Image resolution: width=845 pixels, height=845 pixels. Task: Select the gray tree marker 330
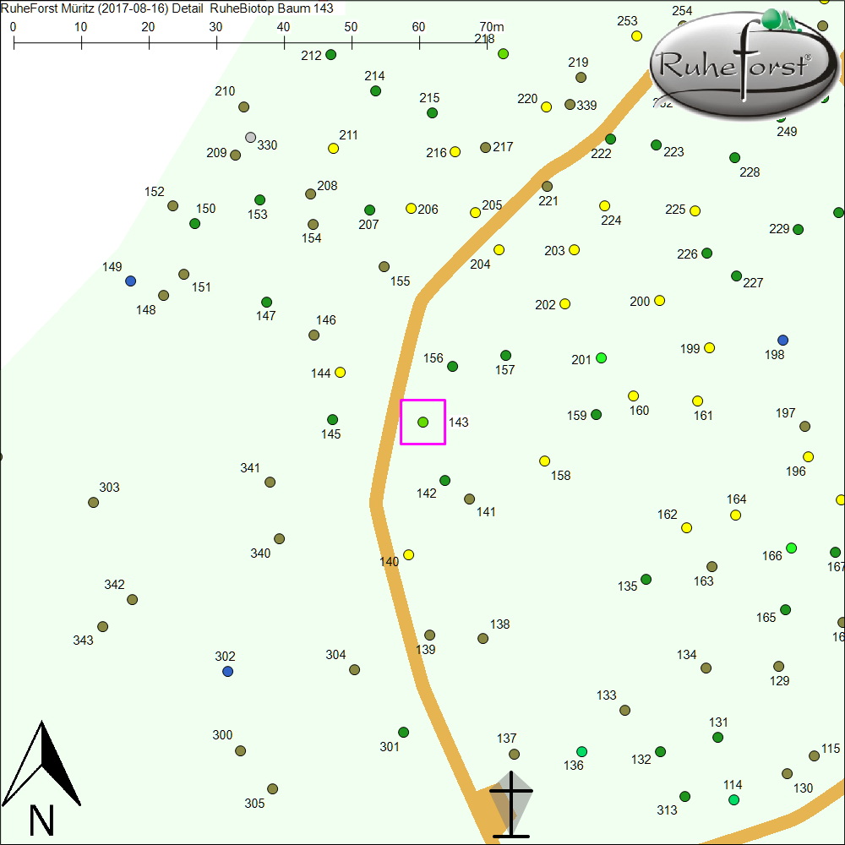pos(250,137)
